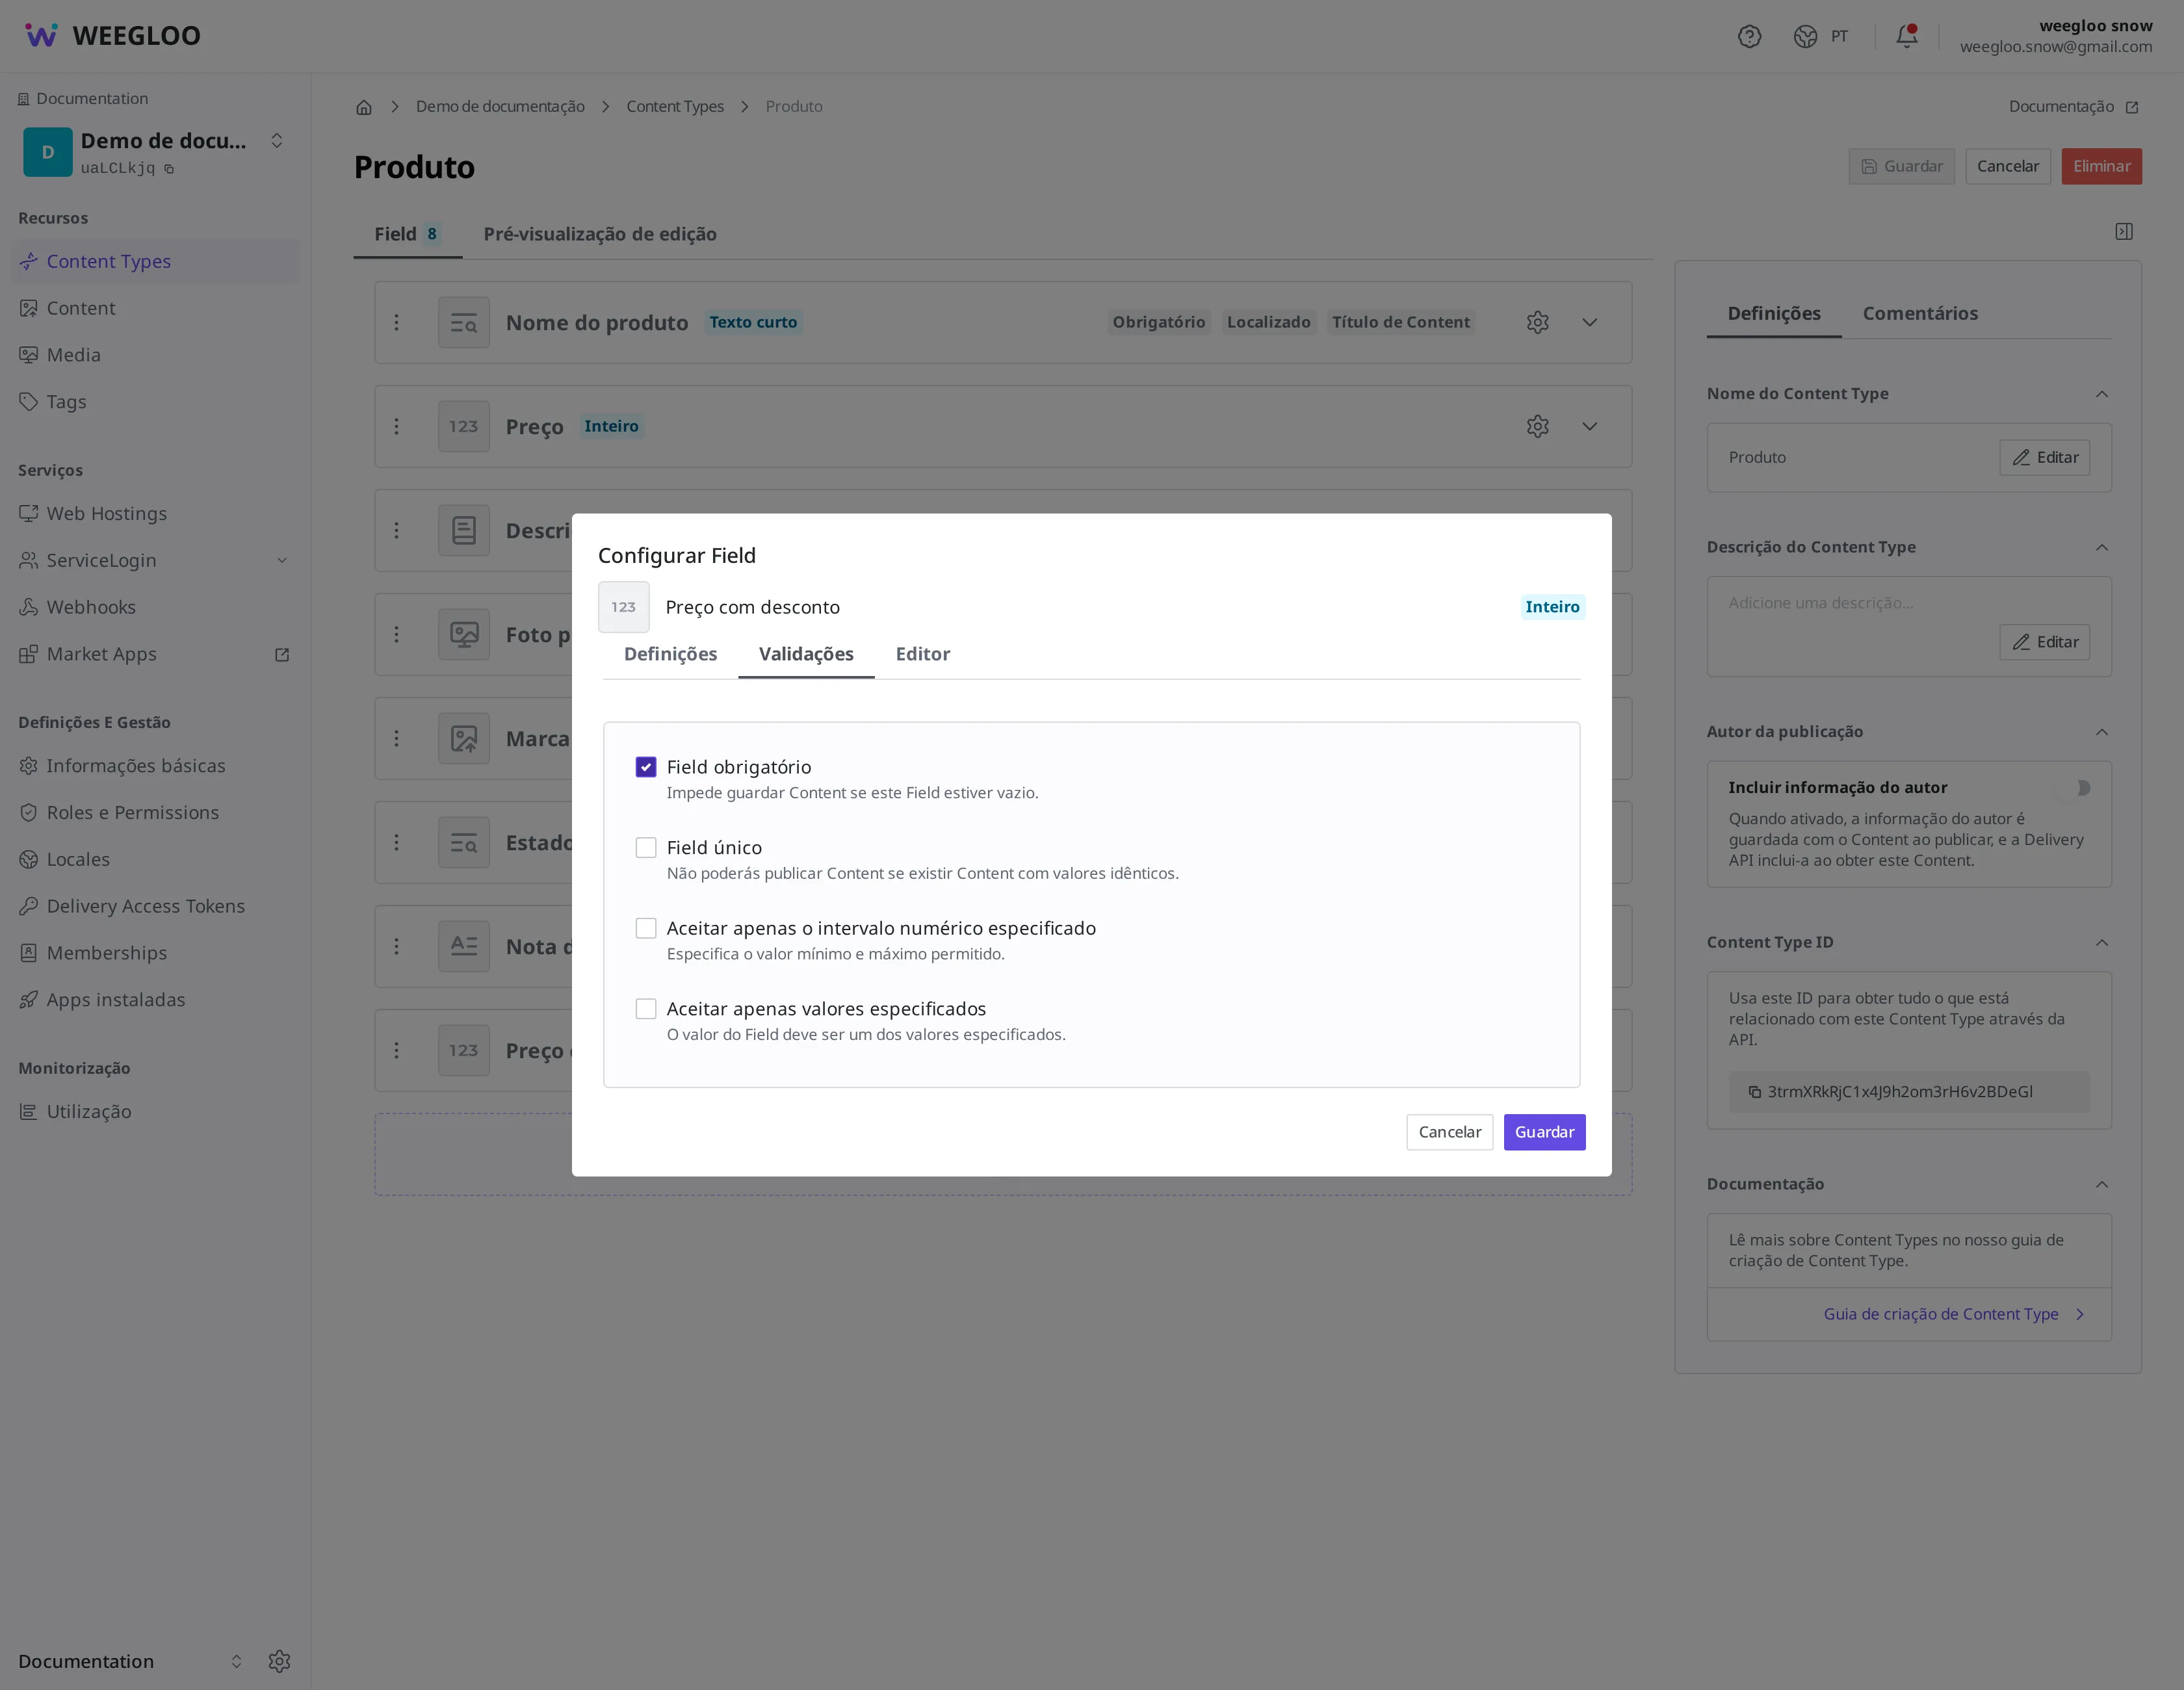Screen dimensions: 2184x1690
Task: Switch to the Definições dialog tab
Action: [670, 654]
